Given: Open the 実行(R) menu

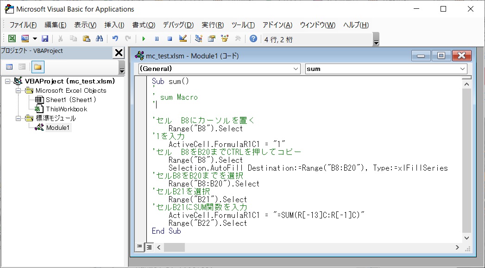Looking at the screenshot, I should [213, 25].
